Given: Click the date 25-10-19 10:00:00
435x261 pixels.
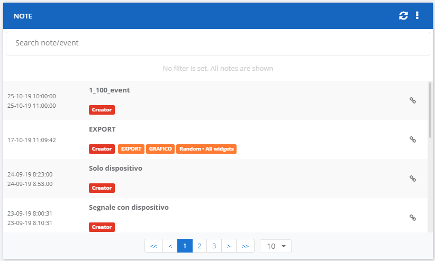Looking at the screenshot, I should coord(32,96).
